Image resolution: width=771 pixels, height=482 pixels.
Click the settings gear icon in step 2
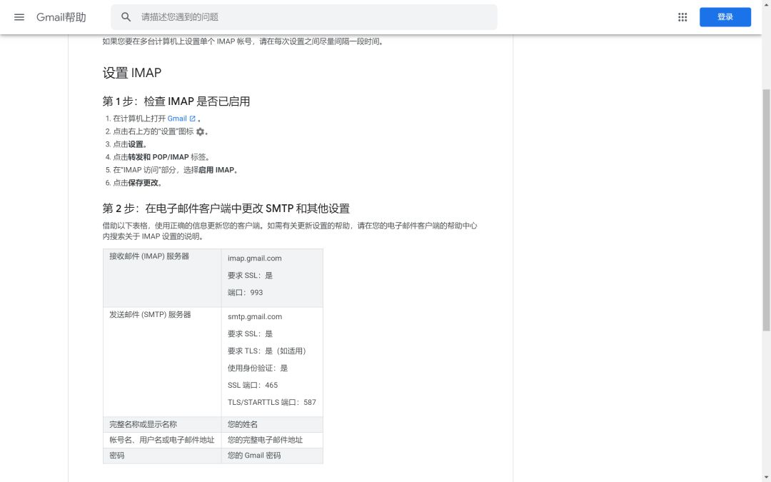pos(200,131)
